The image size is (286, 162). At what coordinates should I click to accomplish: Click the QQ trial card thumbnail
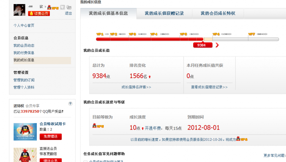coord(25,132)
